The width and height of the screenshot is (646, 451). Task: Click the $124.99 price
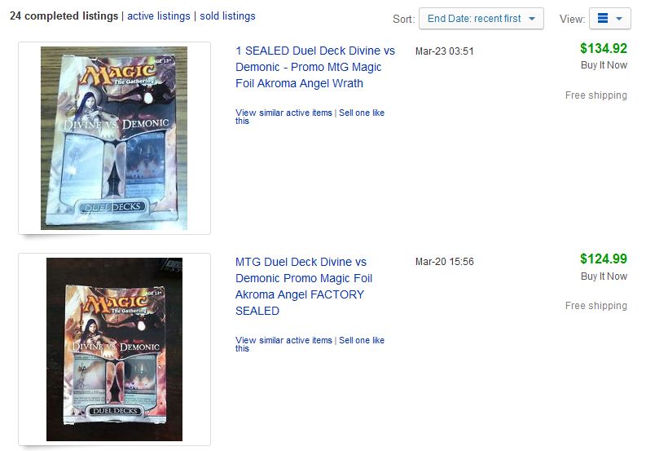click(603, 259)
